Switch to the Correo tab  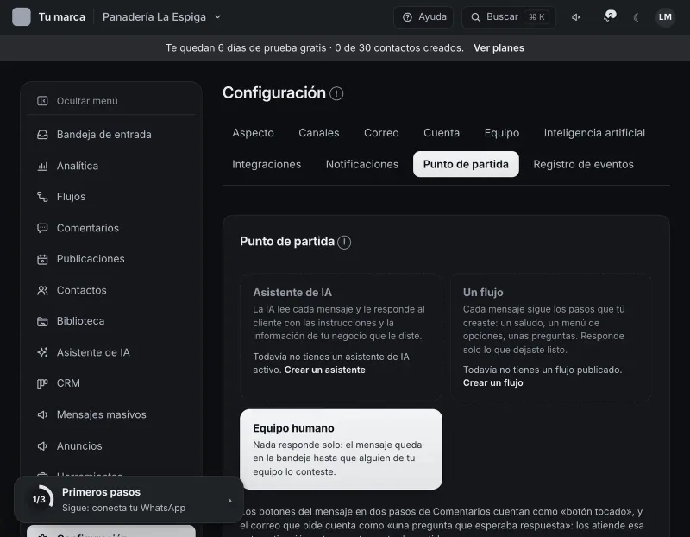point(381,133)
